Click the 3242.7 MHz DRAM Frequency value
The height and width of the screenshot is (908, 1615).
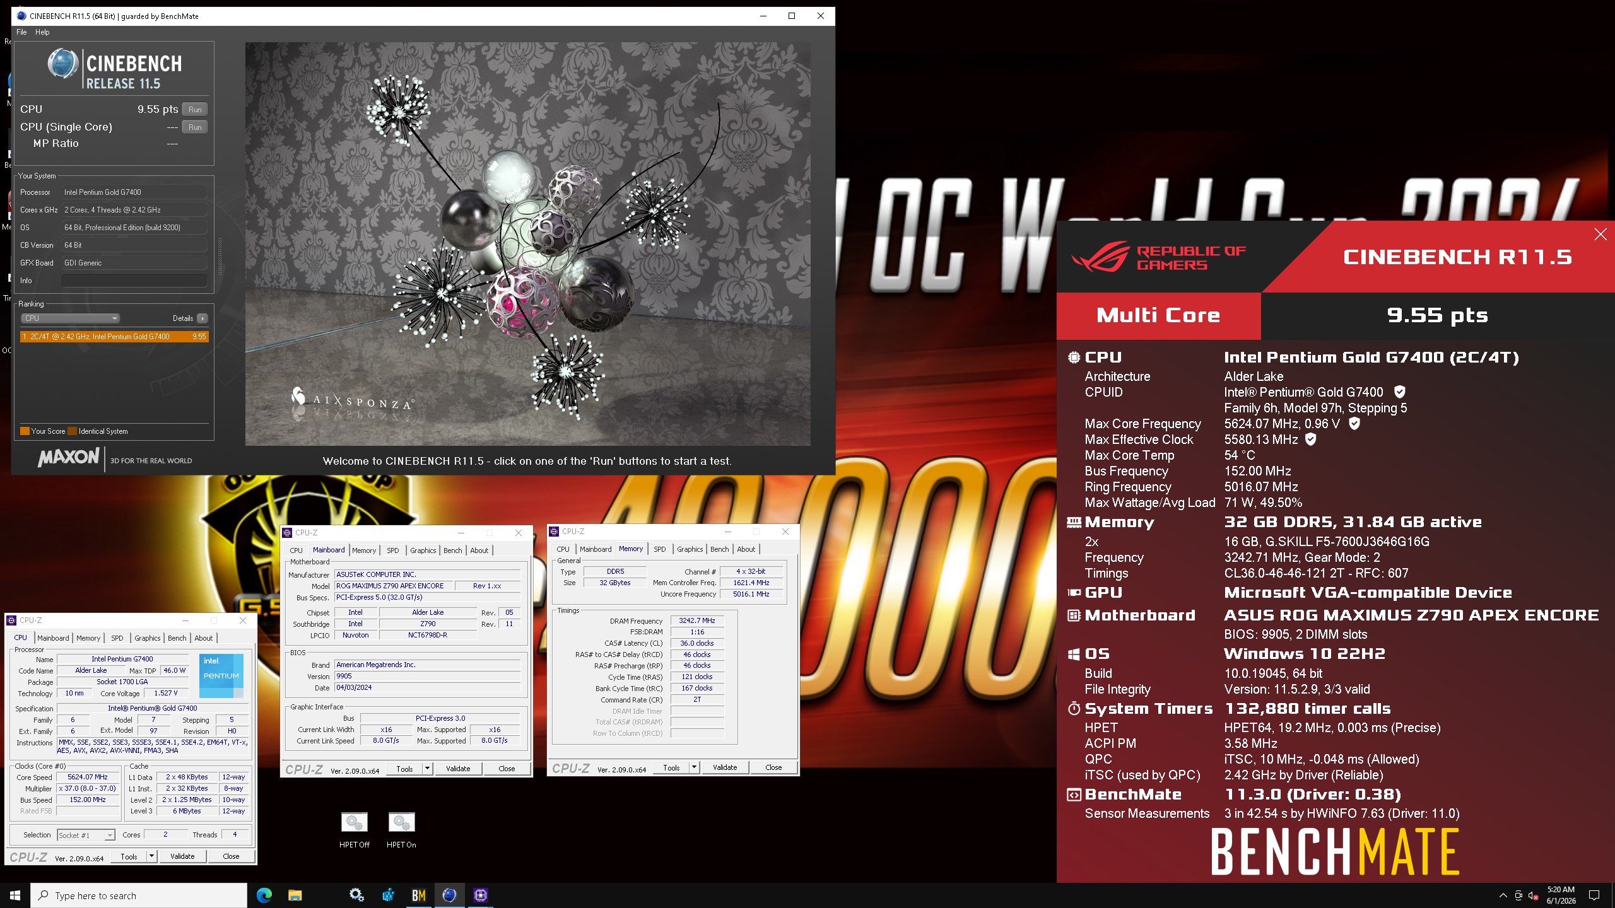(697, 620)
